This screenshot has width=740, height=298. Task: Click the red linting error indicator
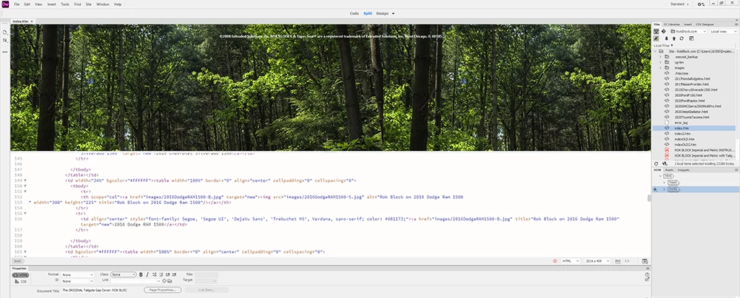(556, 261)
